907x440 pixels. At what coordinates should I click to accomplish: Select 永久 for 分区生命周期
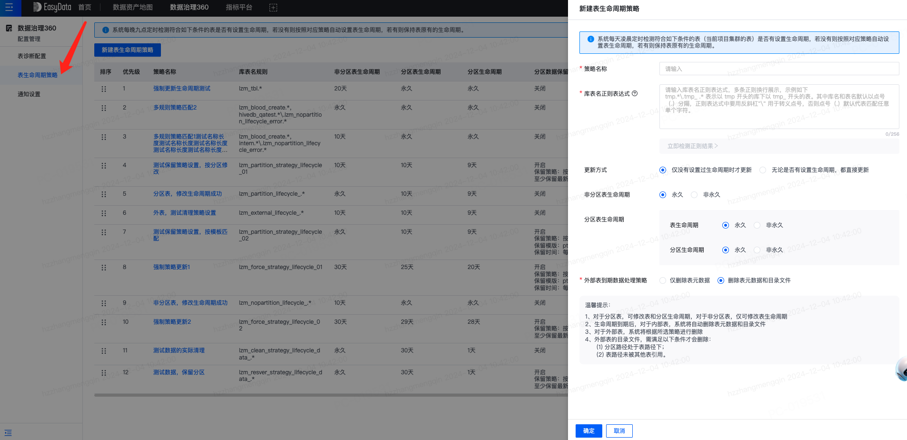[726, 250]
